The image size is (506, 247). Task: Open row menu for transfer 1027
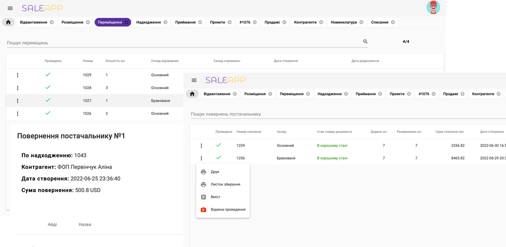point(17,101)
